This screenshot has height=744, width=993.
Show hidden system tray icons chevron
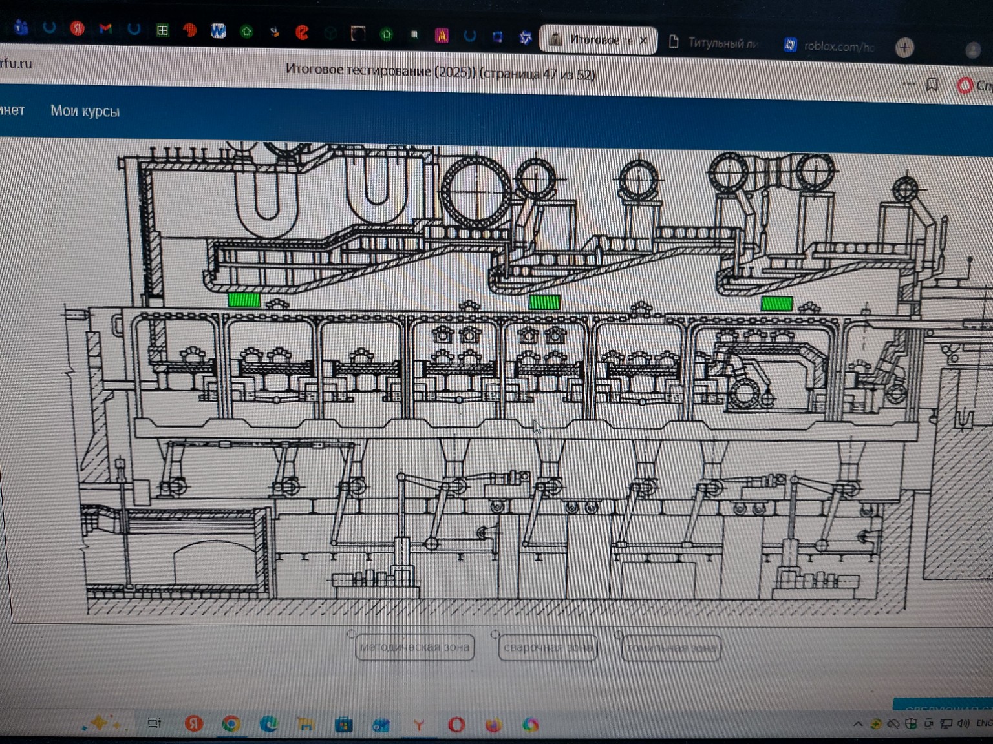click(858, 724)
